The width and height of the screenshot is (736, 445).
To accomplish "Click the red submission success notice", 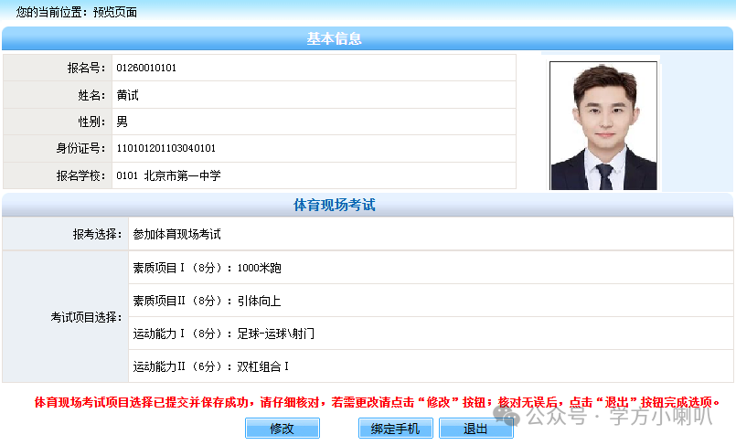I will (377, 402).
